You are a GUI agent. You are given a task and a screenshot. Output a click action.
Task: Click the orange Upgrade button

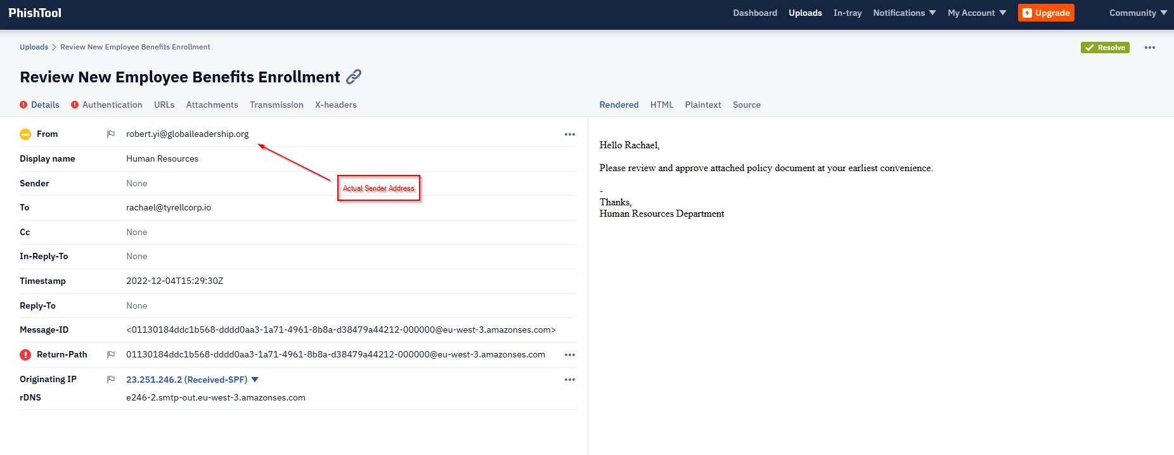pyautogui.click(x=1045, y=13)
